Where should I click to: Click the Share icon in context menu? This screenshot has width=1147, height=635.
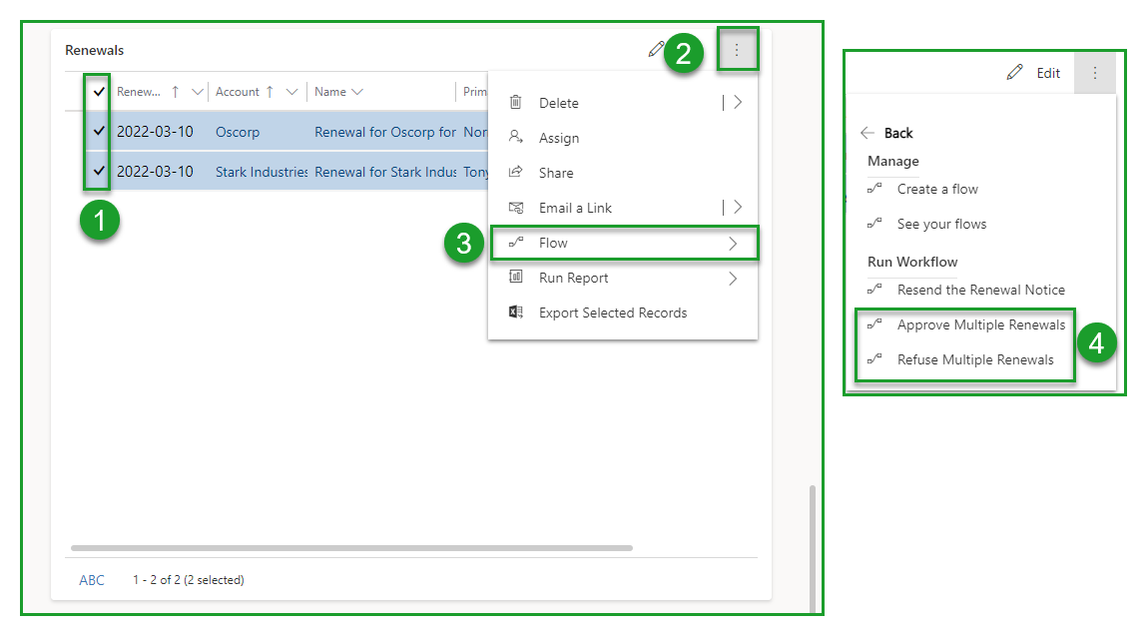tap(516, 172)
